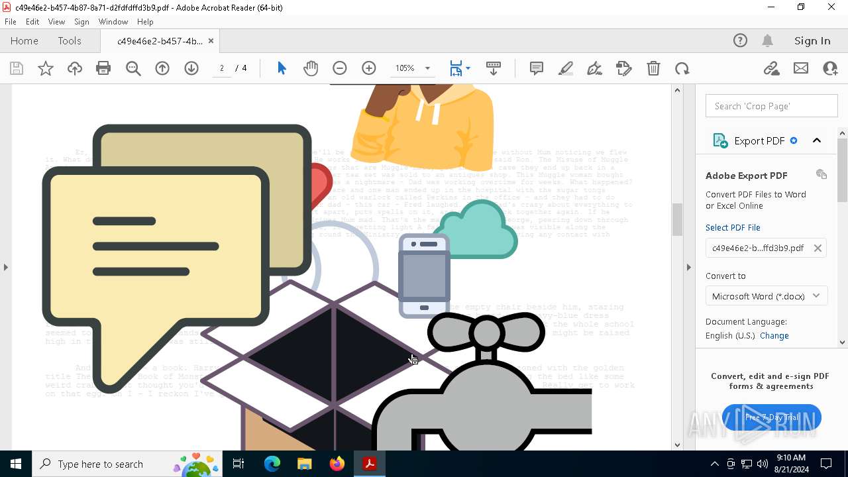The height and width of the screenshot is (477, 848).
Task: Launch Microsoft Edge from taskbar
Action: click(272, 464)
